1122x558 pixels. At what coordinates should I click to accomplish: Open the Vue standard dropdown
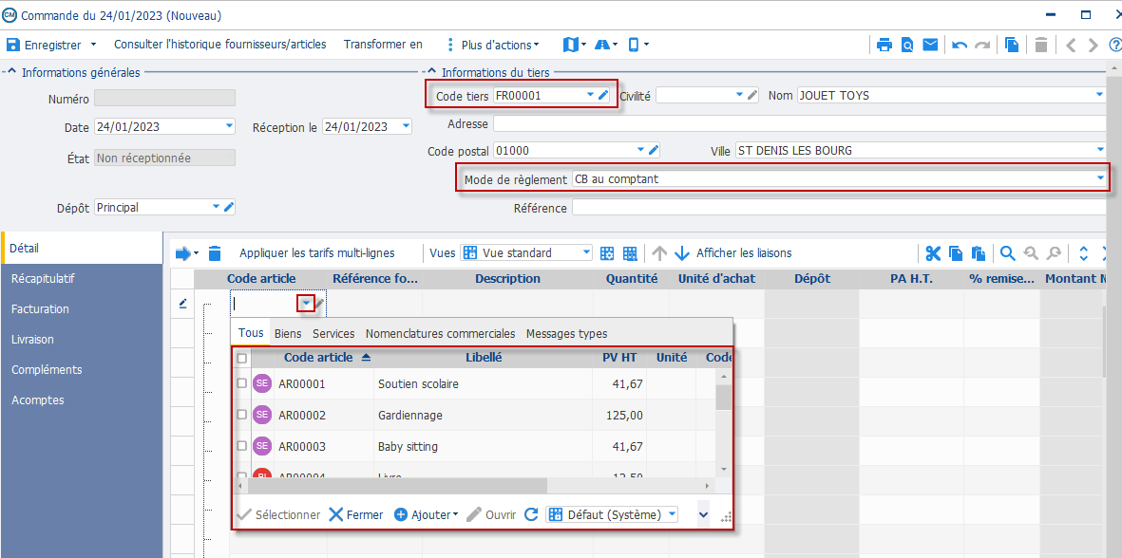click(587, 252)
